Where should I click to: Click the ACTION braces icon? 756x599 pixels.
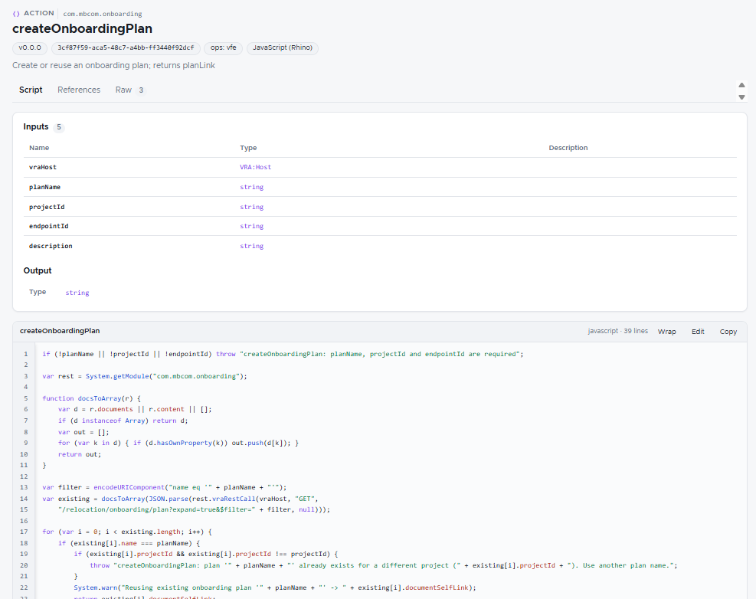coord(16,14)
